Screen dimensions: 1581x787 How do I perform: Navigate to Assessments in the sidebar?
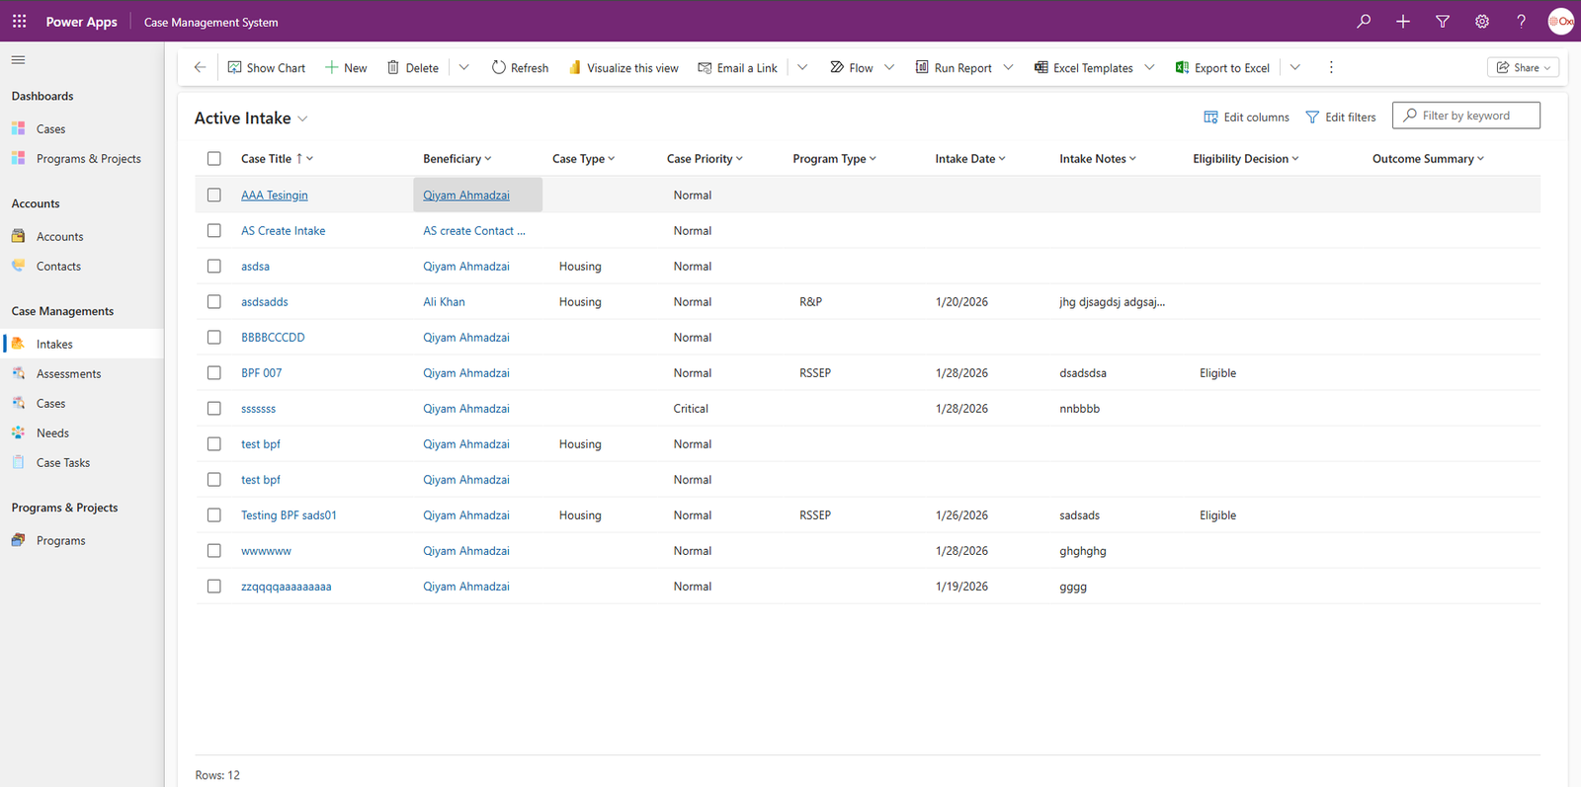click(x=68, y=373)
